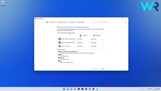Click the laptop lid icon

60,46
